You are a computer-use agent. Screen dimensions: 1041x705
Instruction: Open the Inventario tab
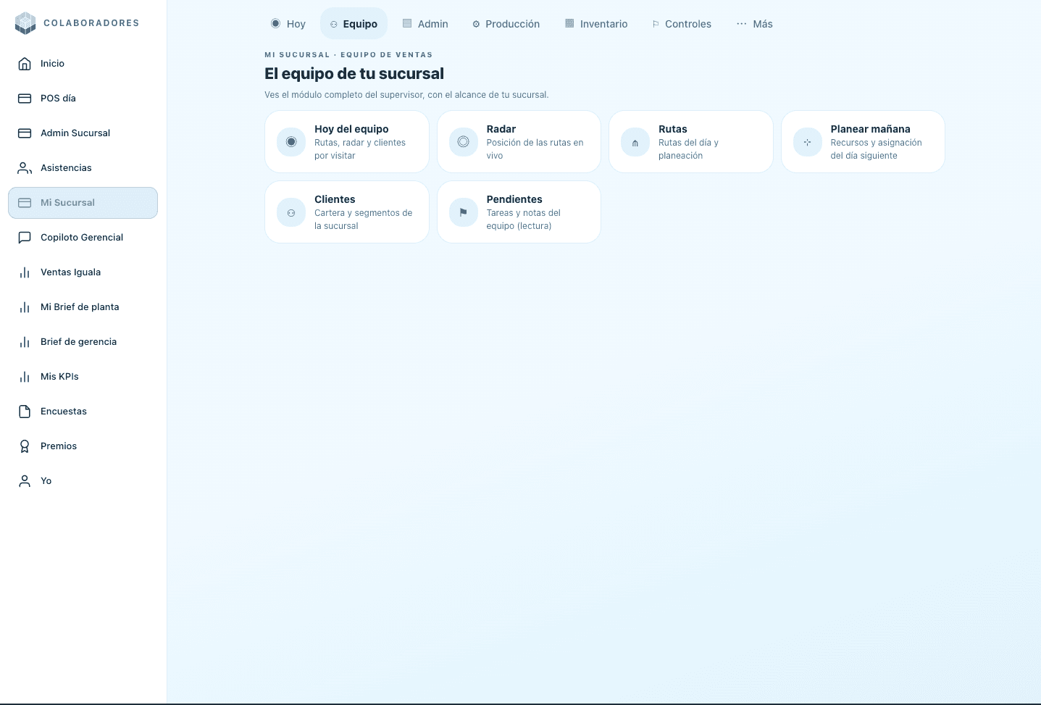(x=596, y=24)
